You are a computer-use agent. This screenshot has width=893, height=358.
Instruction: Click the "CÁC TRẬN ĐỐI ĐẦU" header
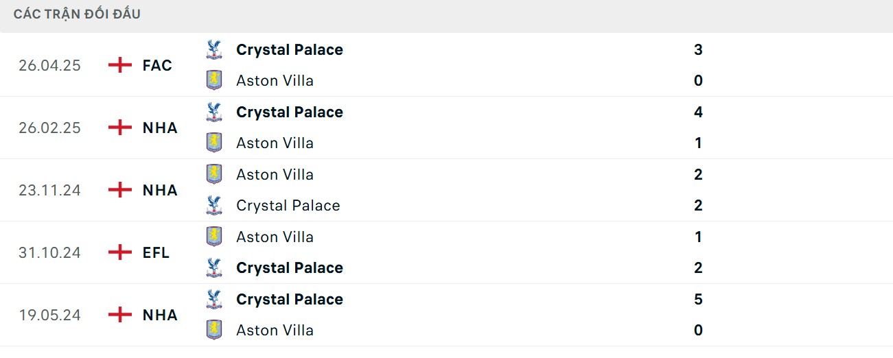click(77, 14)
